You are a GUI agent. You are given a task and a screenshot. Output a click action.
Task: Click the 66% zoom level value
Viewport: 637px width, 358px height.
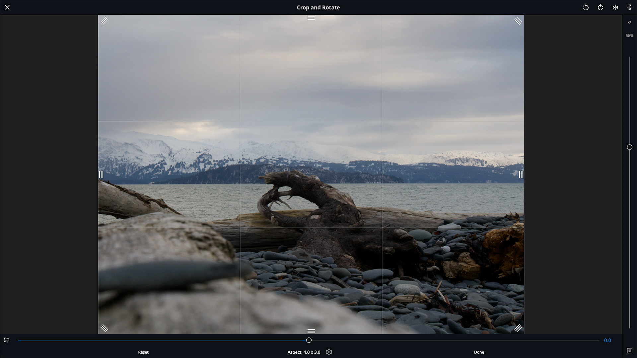630,35
